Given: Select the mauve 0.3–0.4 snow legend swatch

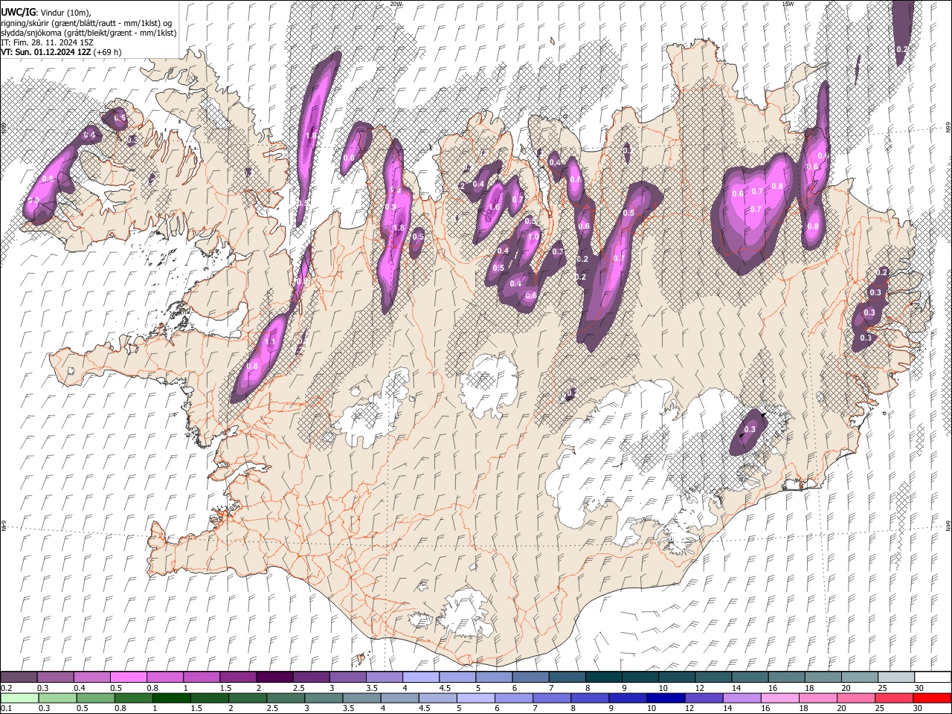Looking at the screenshot, I should (x=55, y=677).
